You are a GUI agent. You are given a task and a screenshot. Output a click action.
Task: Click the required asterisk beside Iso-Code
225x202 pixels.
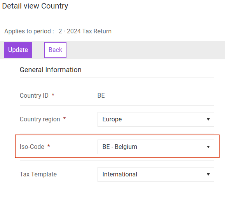(49, 146)
